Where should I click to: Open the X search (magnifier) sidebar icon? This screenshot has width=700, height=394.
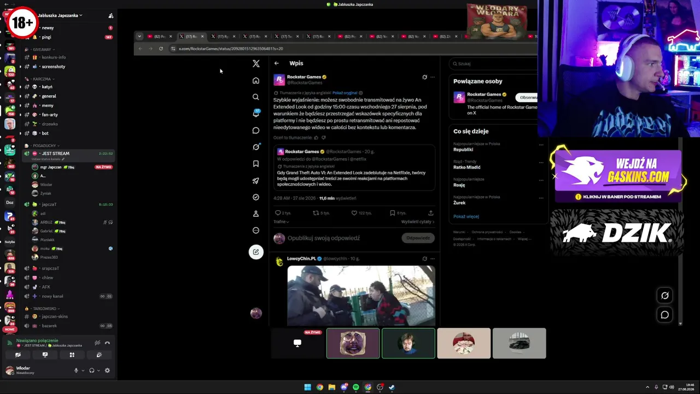click(255, 97)
